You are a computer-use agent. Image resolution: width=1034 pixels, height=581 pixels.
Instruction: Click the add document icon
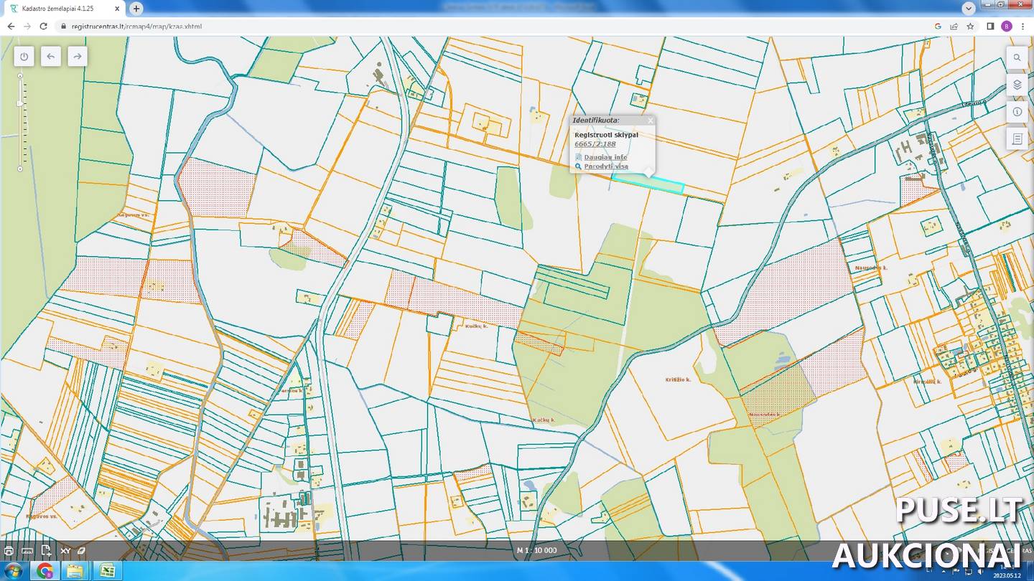46,551
